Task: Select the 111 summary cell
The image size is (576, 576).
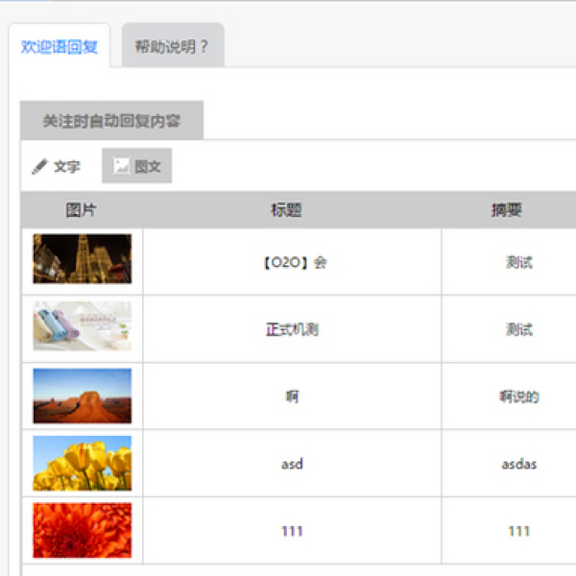Action: click(519, 531)
